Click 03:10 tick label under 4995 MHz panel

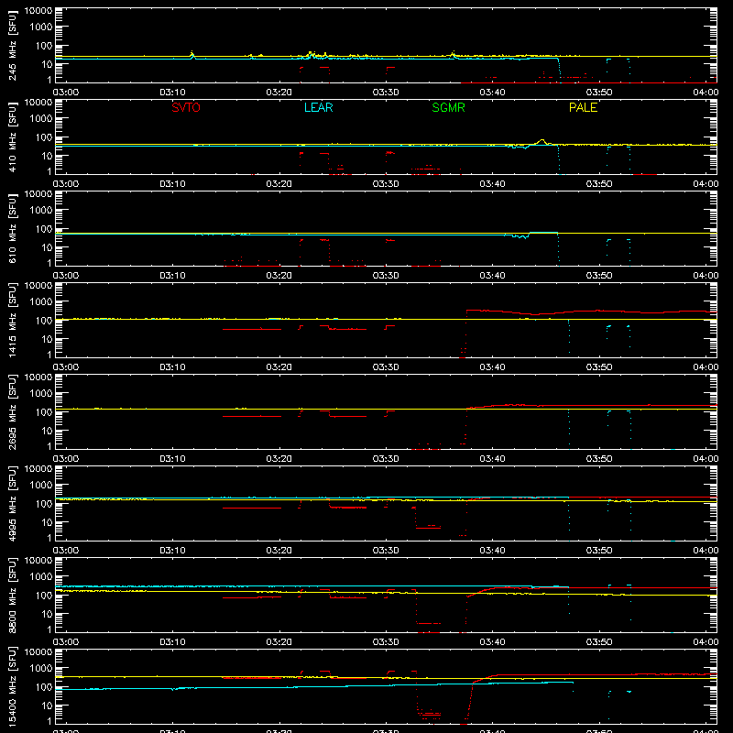[172, 551]
